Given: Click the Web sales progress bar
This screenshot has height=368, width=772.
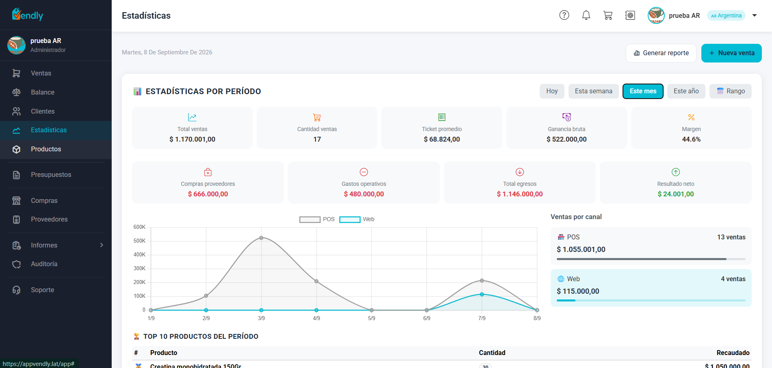Looking at the screenshot, I should pos(651,301).
